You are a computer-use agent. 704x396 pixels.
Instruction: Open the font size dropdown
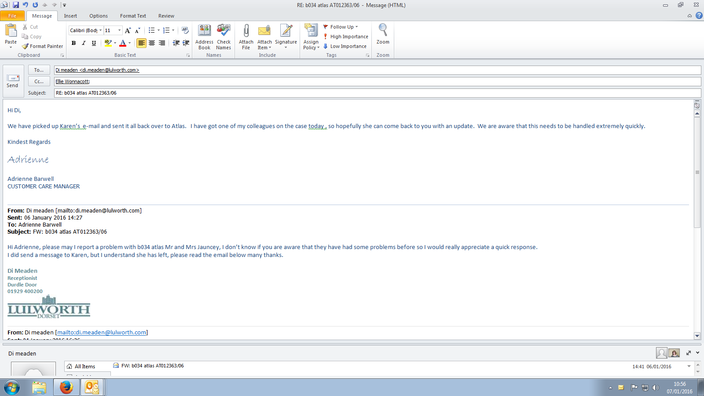[x=119, y=30]
